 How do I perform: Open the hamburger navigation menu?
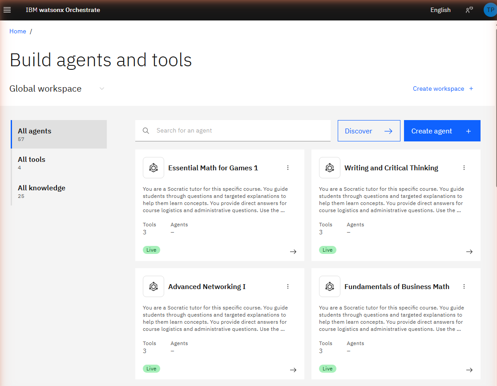pyautogui.click(x=7, y=10)
